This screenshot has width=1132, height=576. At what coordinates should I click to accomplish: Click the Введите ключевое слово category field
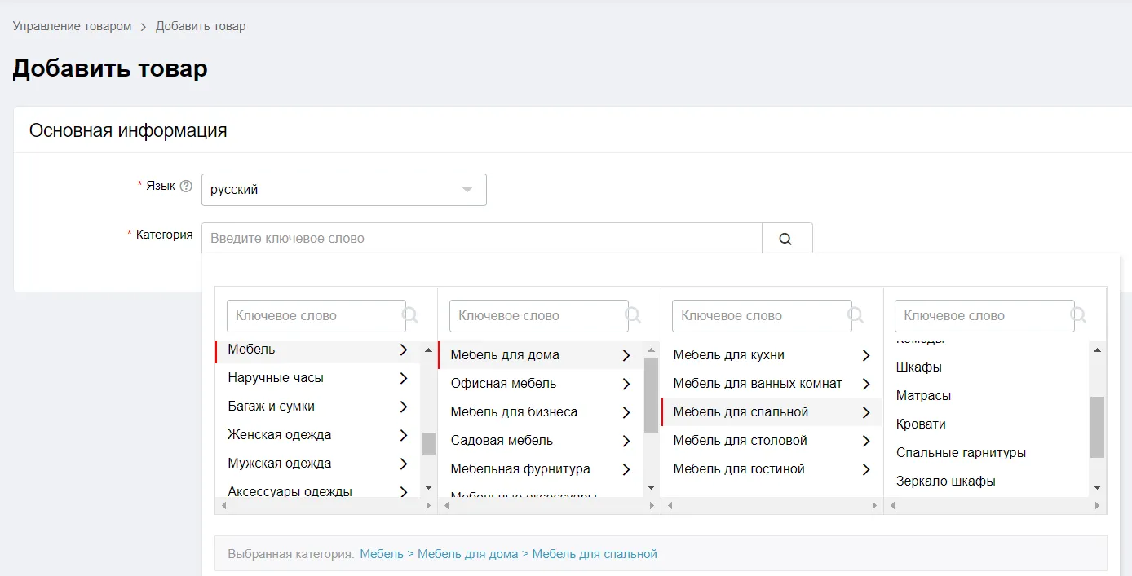[x=482, y=239]
